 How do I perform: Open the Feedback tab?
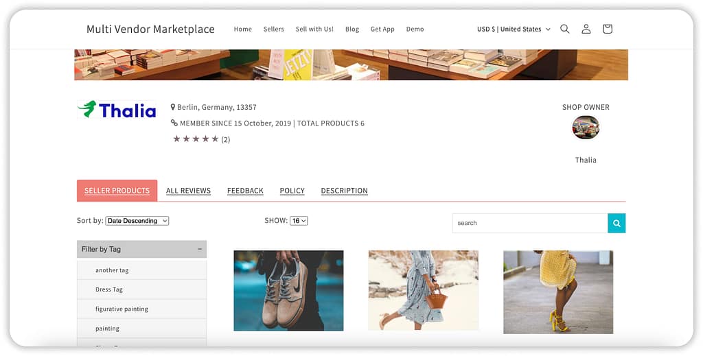[x=245, y=191]
